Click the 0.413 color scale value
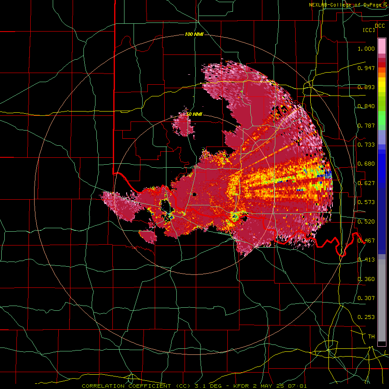The width and height of the screenshot is (389, 389). 366,260
